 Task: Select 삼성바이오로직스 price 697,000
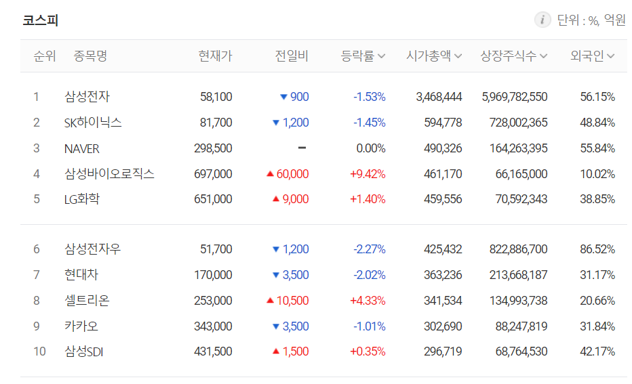[x=213, y=174]
